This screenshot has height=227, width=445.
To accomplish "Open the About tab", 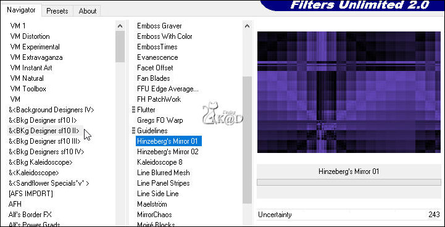I will [x=88, y=11].
